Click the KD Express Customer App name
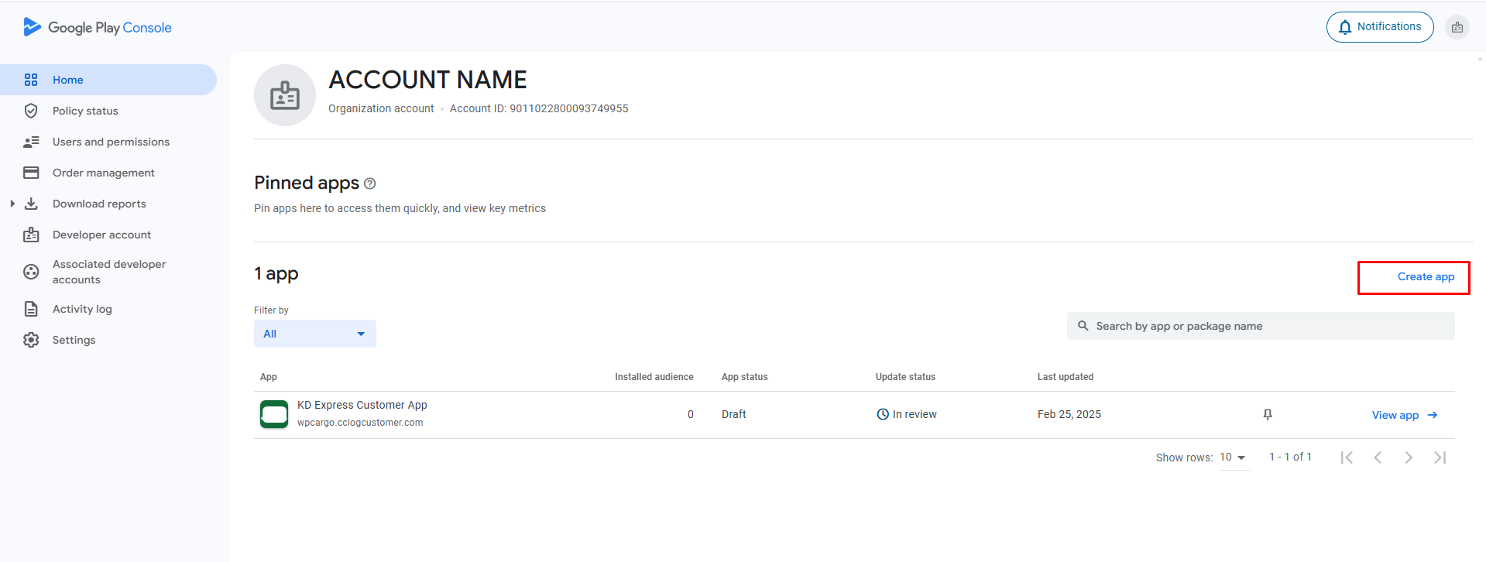 point(362,405)
